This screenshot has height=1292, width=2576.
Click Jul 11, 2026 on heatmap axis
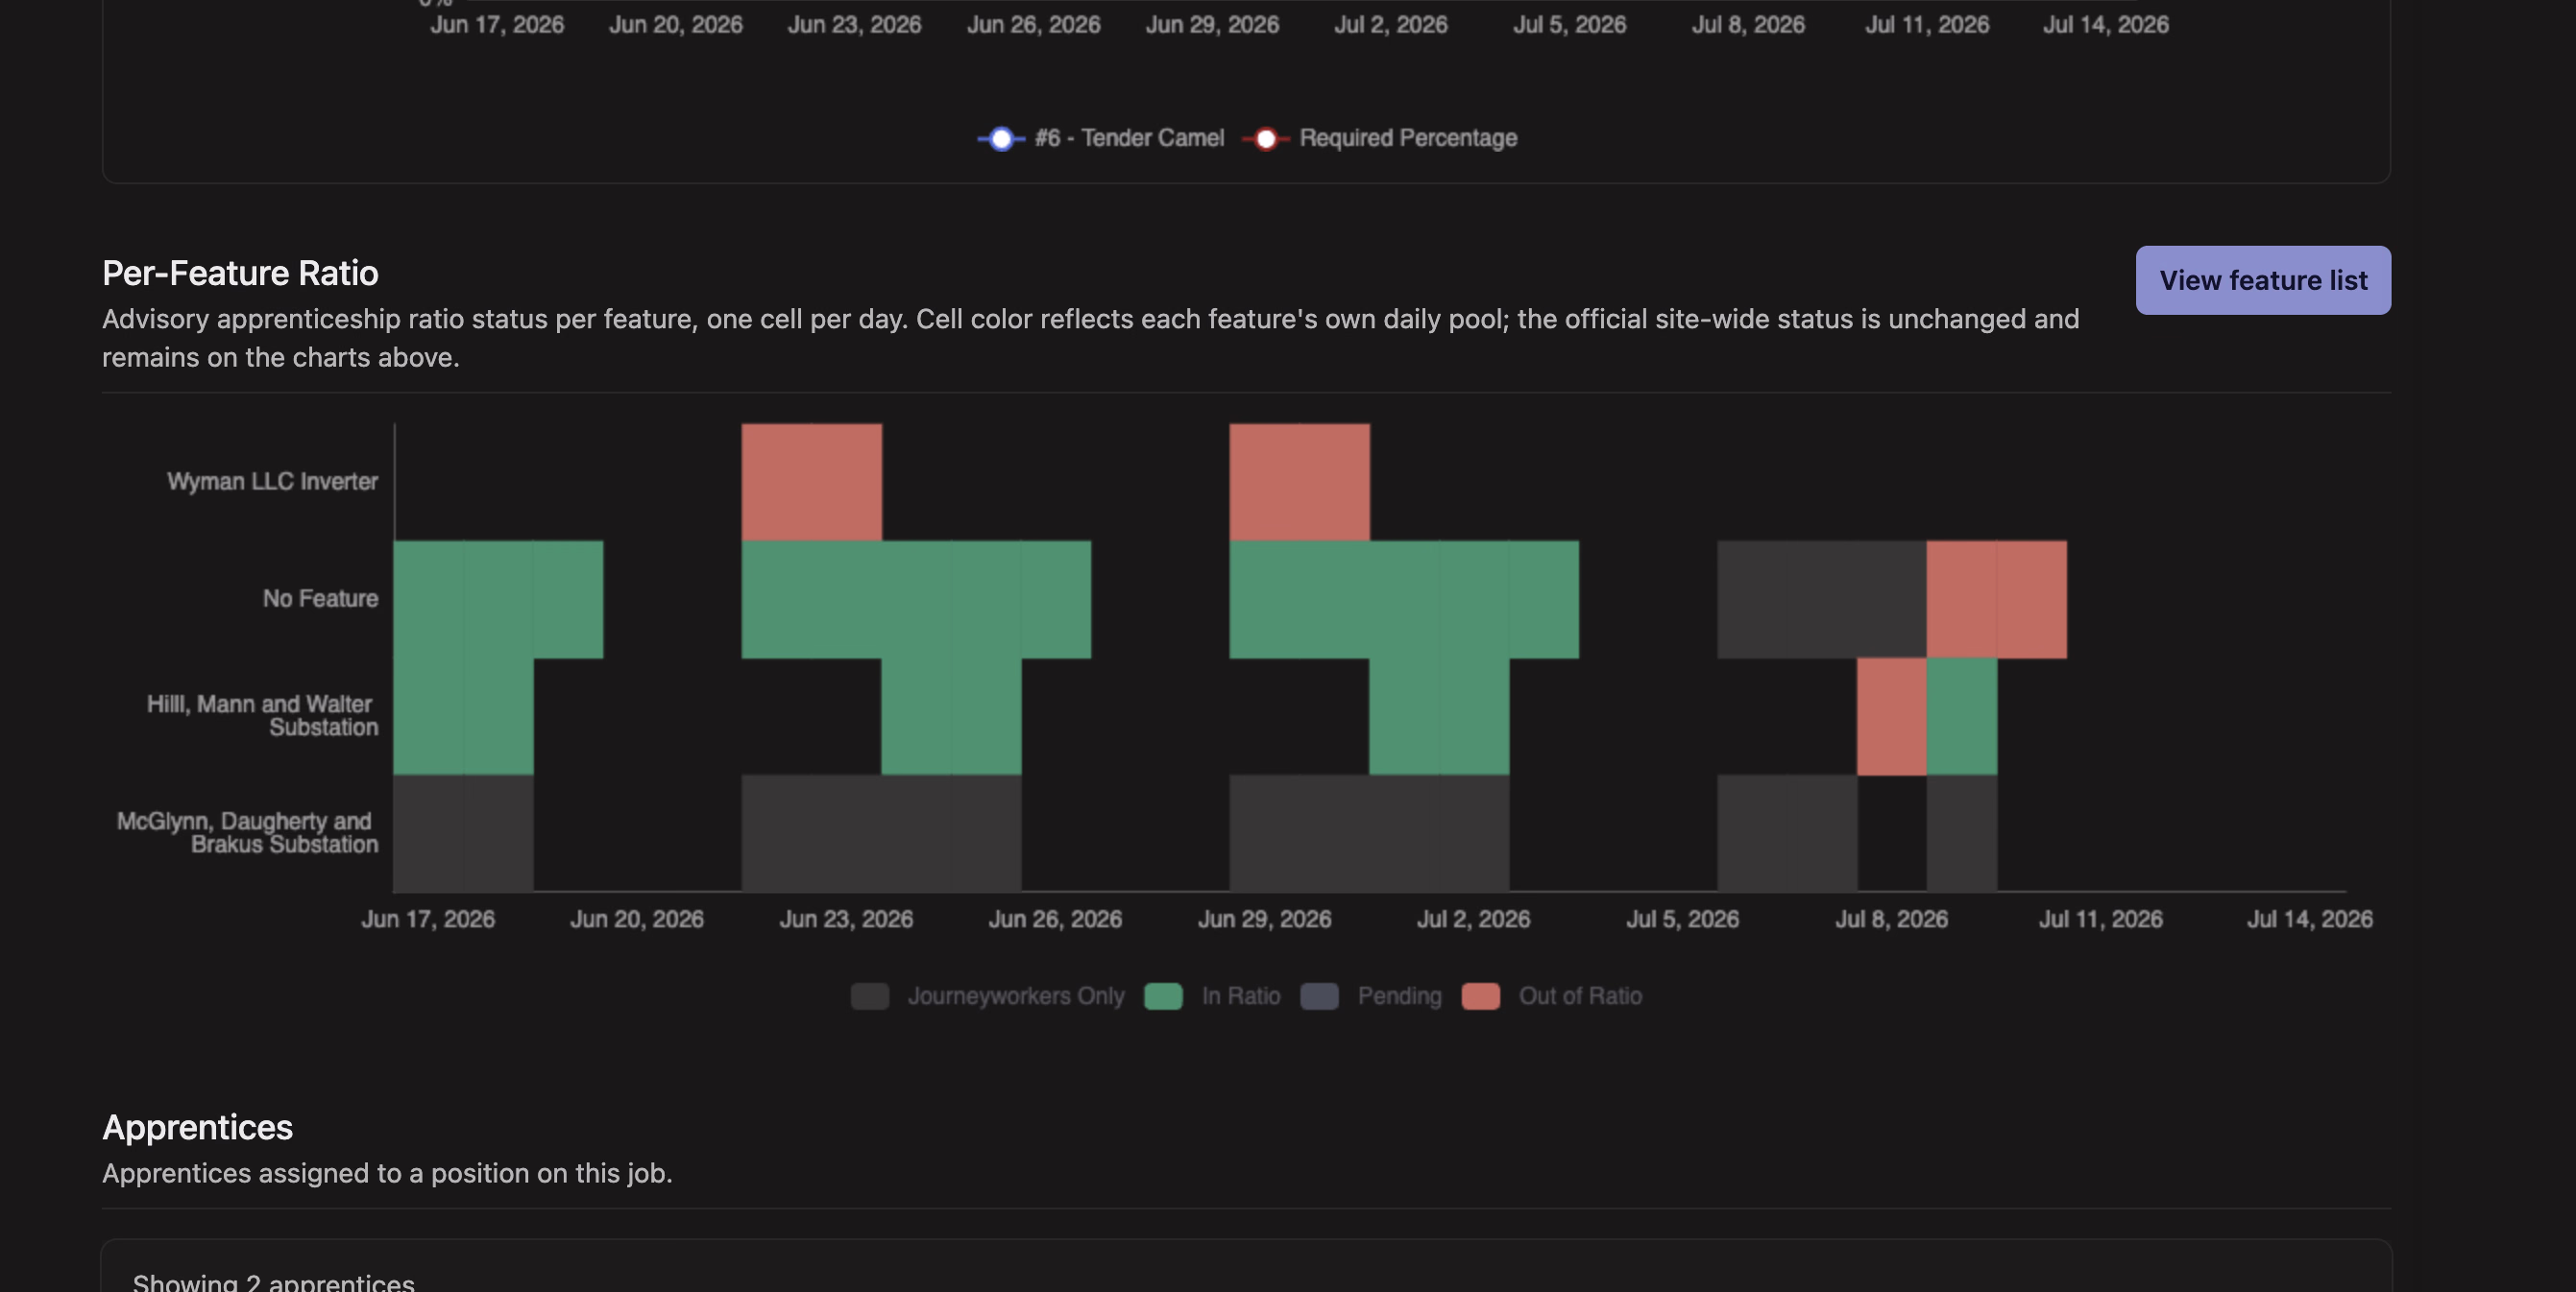tap(2100, 920)
